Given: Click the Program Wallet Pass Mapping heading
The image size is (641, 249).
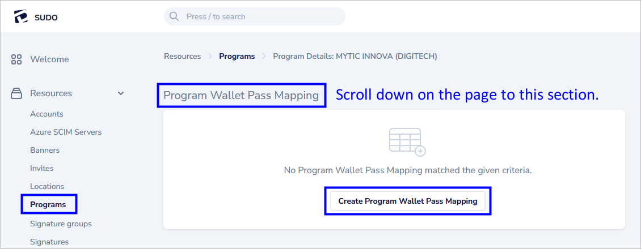Looking at the screenshot, I should (x=241, y=95).
